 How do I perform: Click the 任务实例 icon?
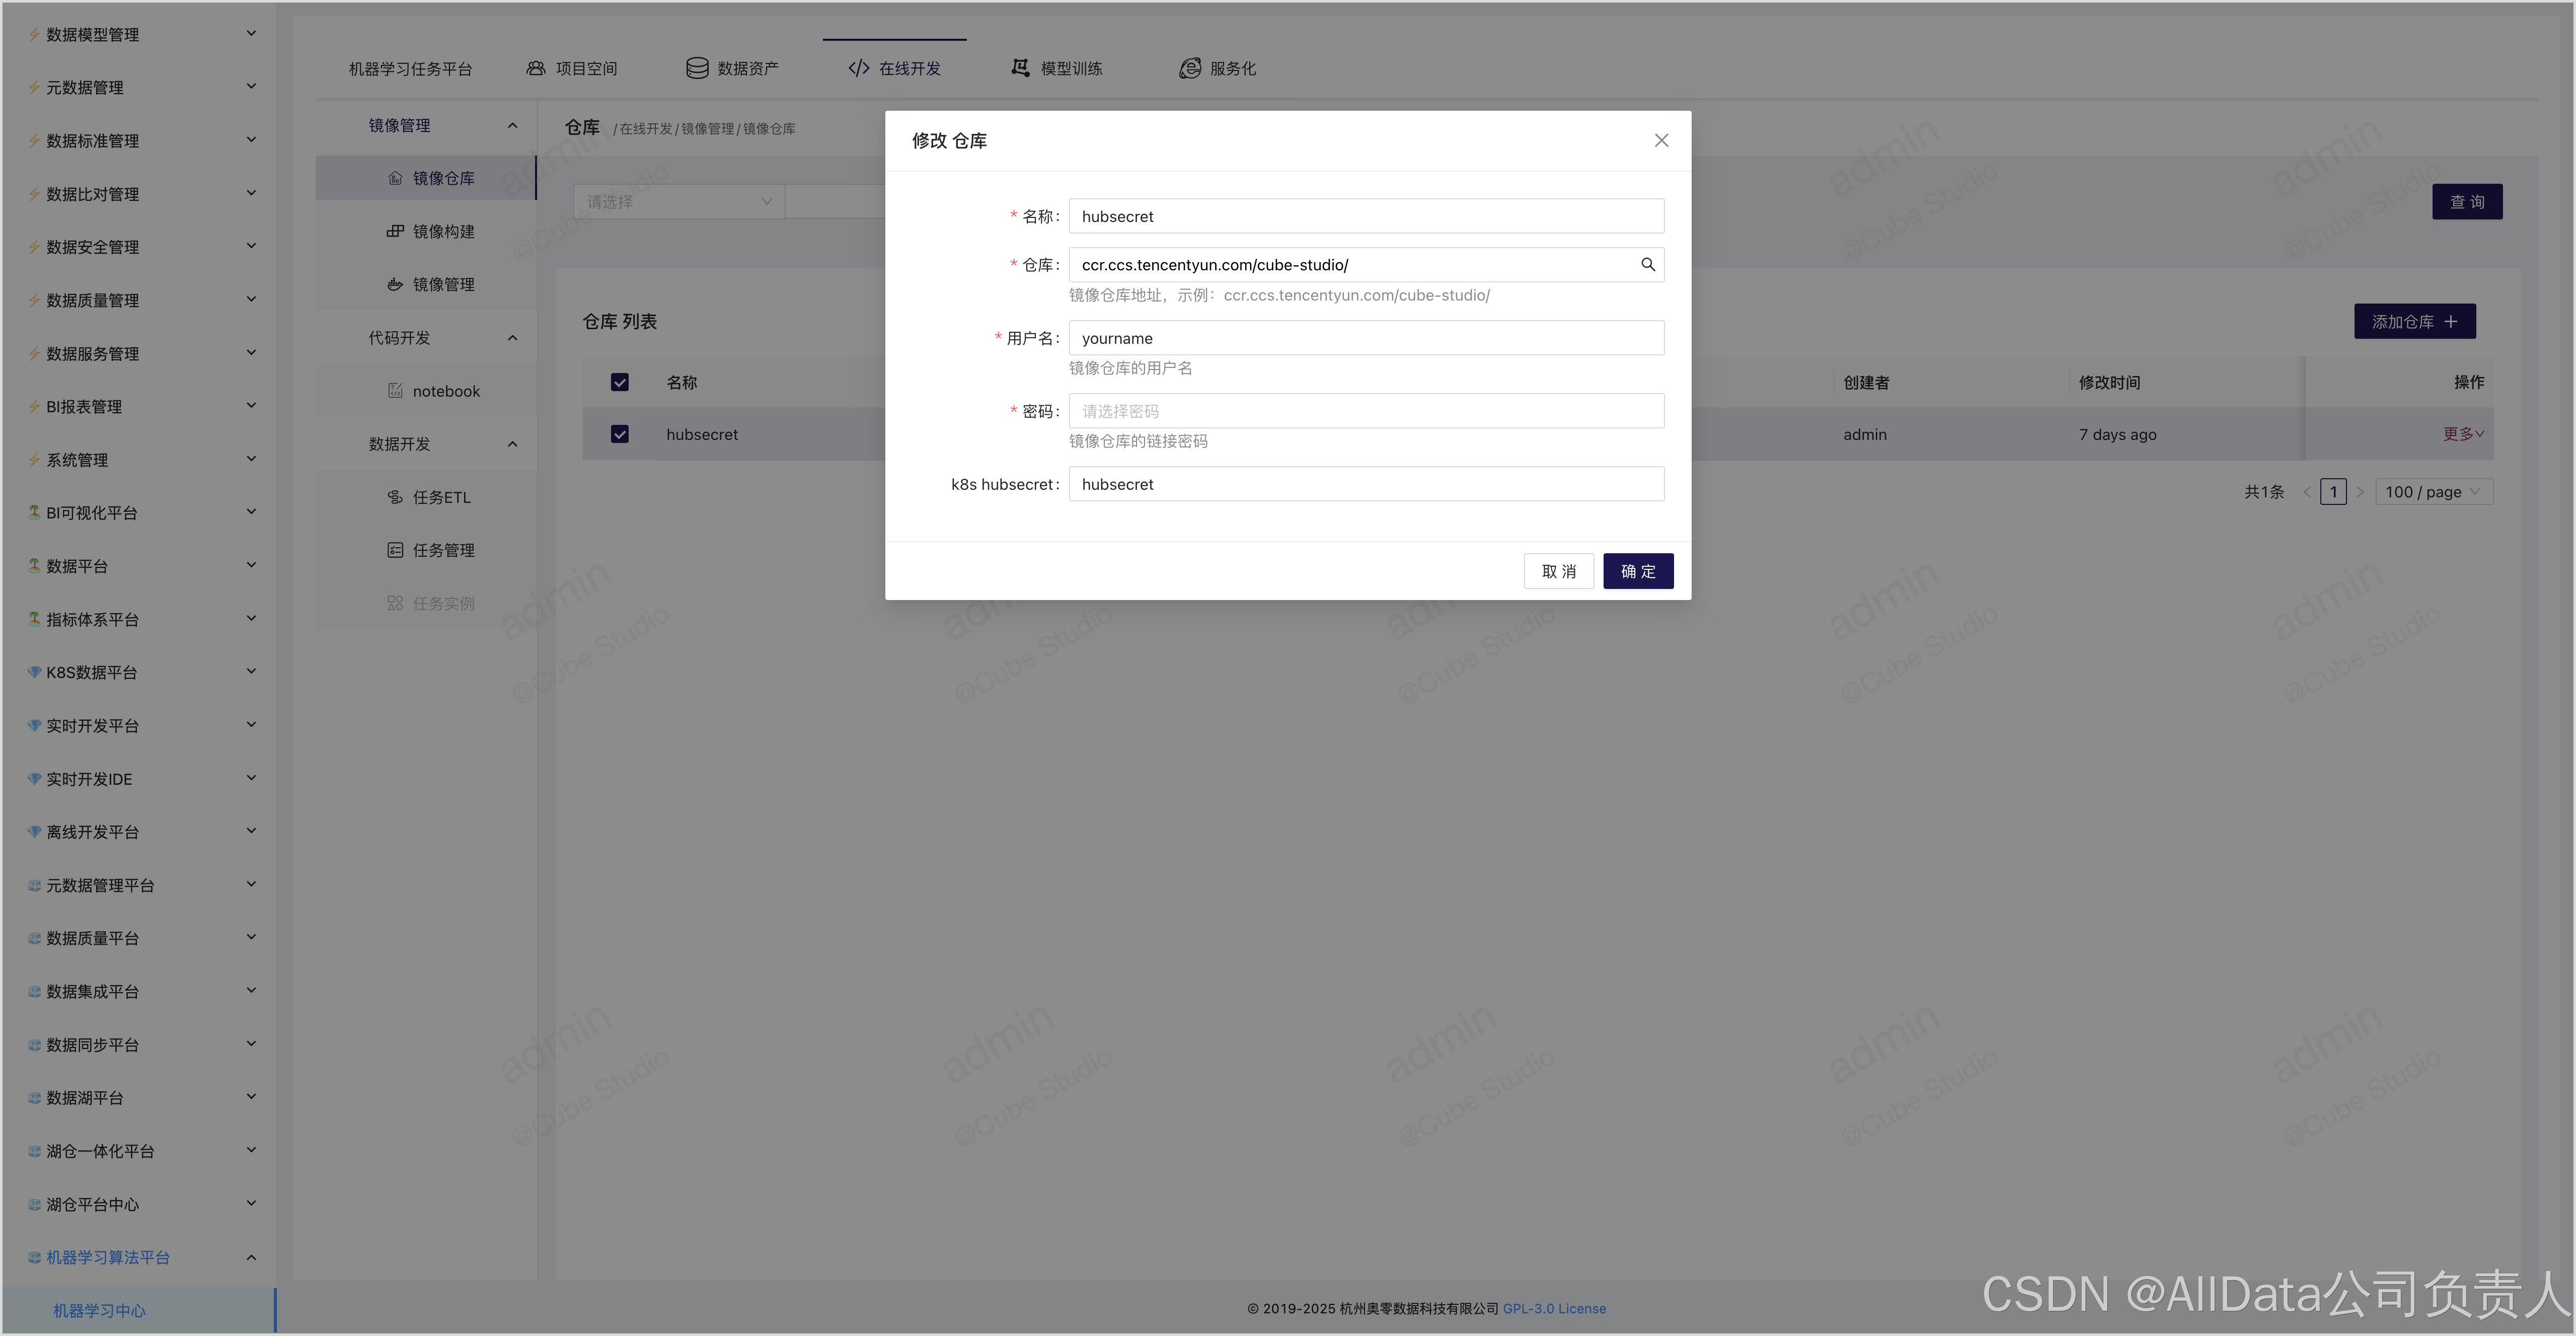pyautogui.click(x=395, y=603)
